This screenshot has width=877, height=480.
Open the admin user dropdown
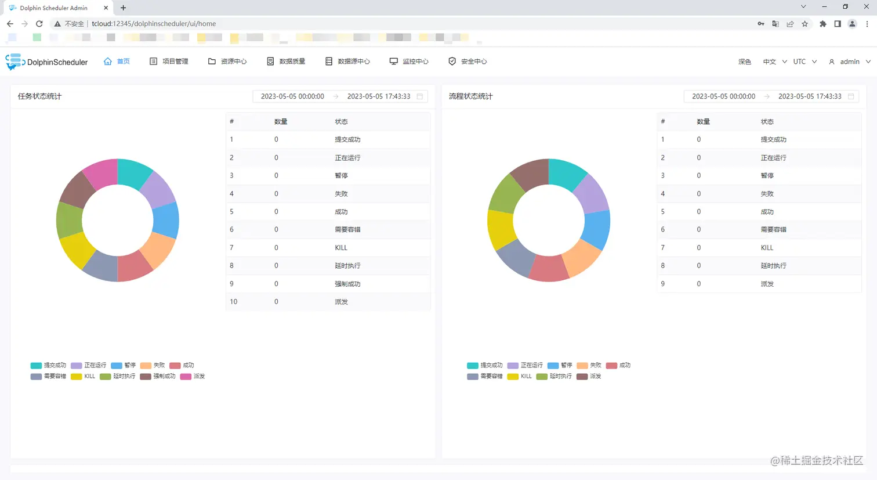[850, 62]
